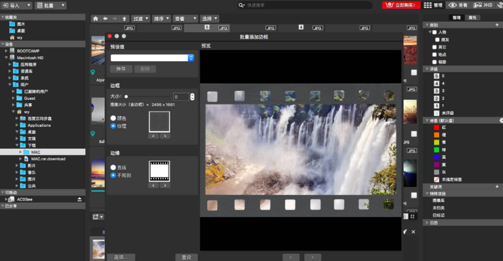This screenshot has width=503, height=261.
Task: Open the Sort dropdown
Action: [x=161, y=19]
